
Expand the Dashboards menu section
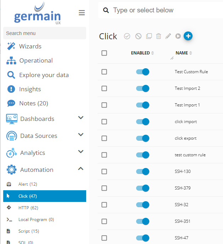[x=80, y=118]
